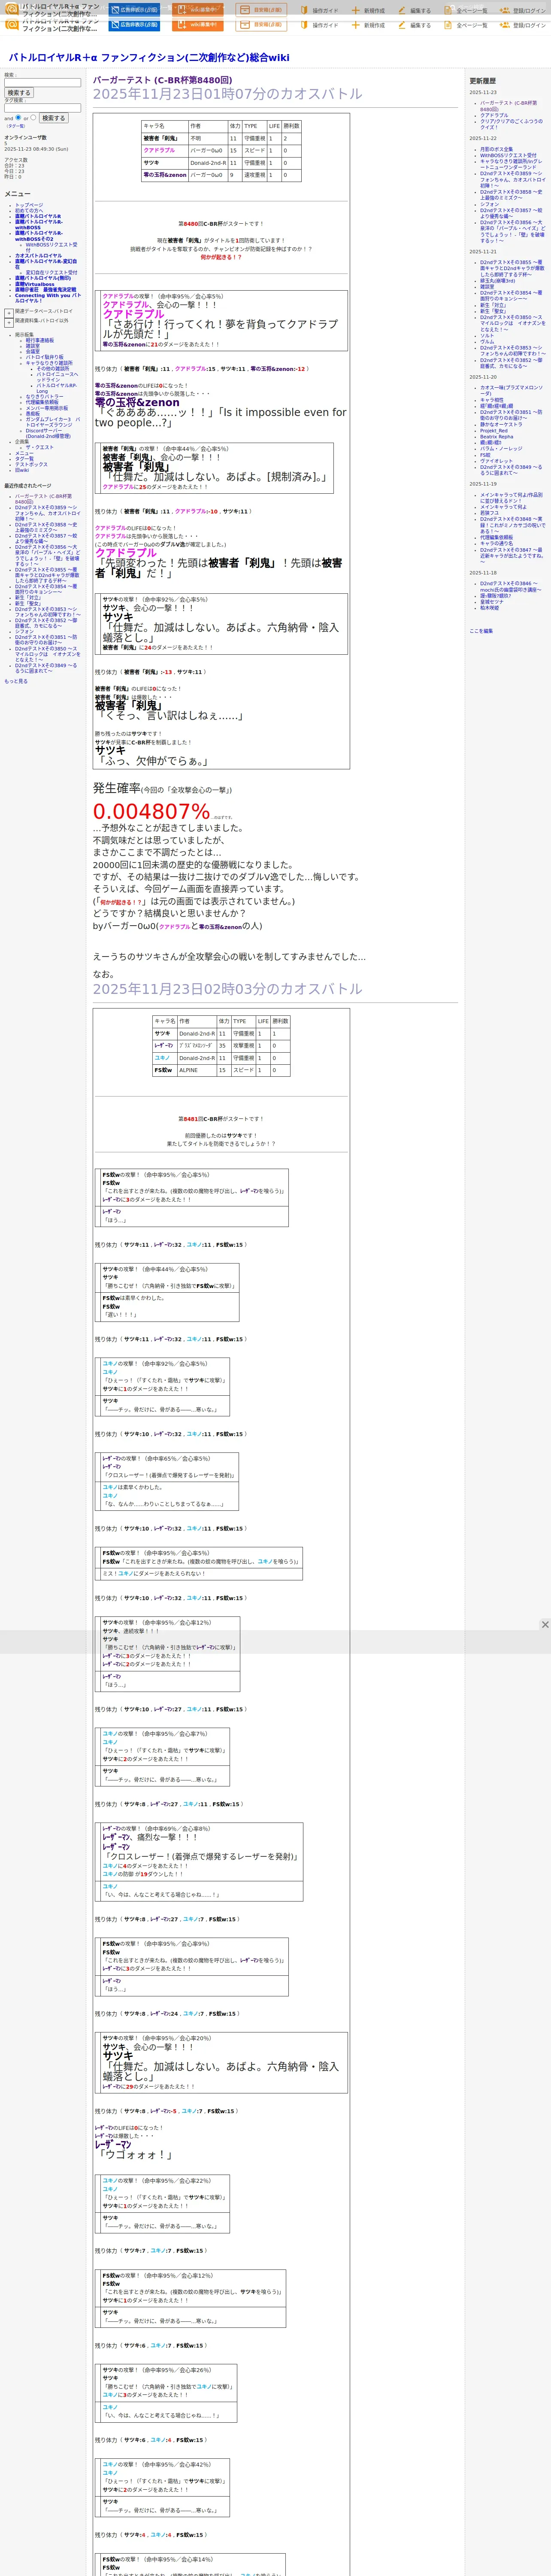This screenshot has height=2576, width=551.
Task: Open キャラの通り名 in 更新履歴
Action: (x=497, y=543)
